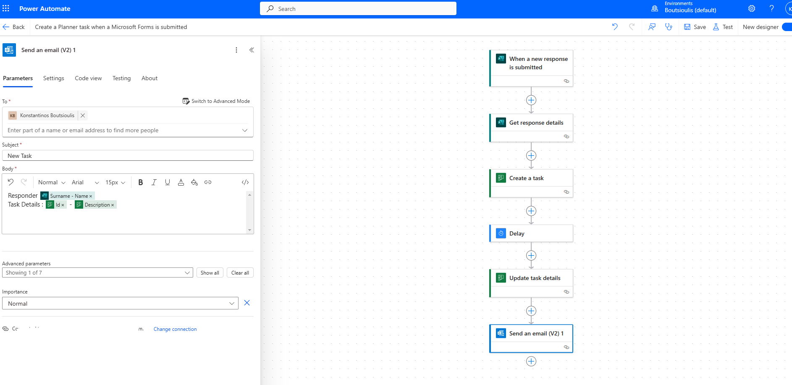Click connection link icon on Get response details card

[566, 136]
